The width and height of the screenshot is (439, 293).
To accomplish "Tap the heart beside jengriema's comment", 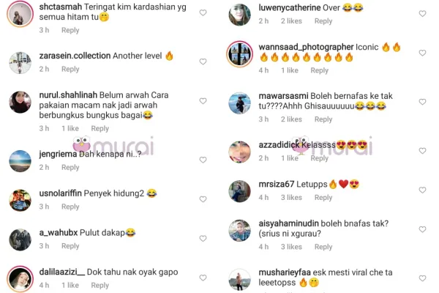I will coord(203,160).
